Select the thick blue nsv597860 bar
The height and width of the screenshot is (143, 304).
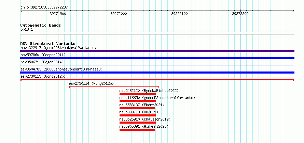[157, 58]
